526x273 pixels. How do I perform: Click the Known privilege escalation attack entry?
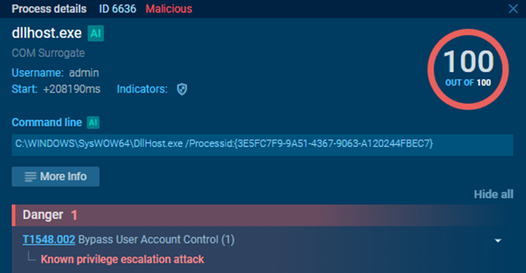point(122,259)
